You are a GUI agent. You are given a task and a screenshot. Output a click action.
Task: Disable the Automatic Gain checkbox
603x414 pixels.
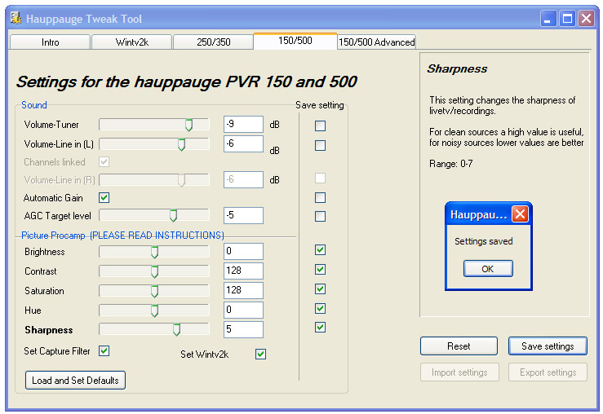[104, 198]
